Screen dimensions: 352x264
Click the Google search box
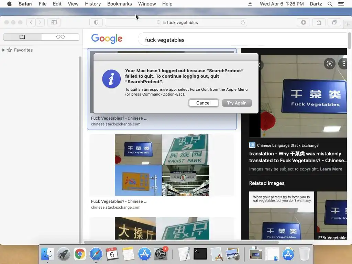pyautogui.click(x=242, y=40)
